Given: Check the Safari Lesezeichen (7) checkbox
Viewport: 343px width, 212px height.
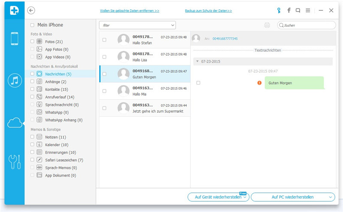Looking at the screenshot, I should (33, 160).
